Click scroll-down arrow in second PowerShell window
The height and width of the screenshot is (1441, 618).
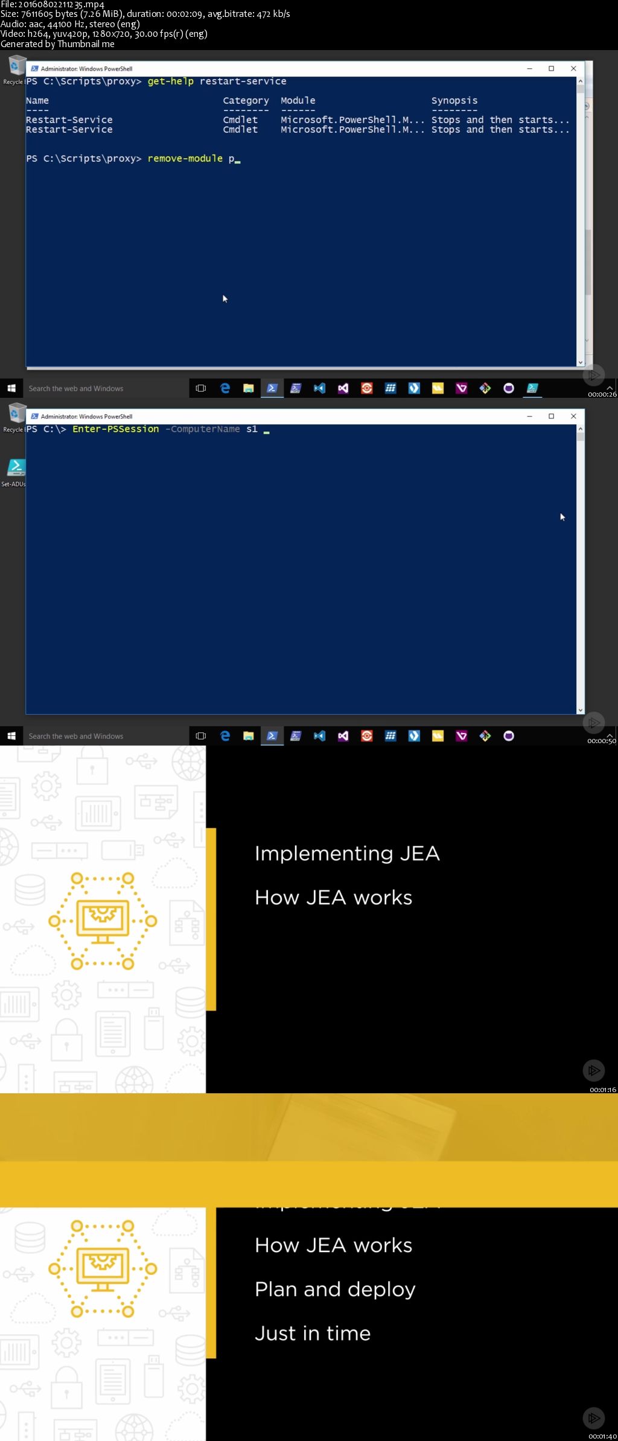pos(581,711)
